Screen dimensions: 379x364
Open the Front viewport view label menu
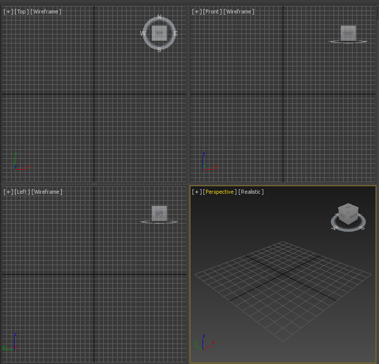[212, 11]
